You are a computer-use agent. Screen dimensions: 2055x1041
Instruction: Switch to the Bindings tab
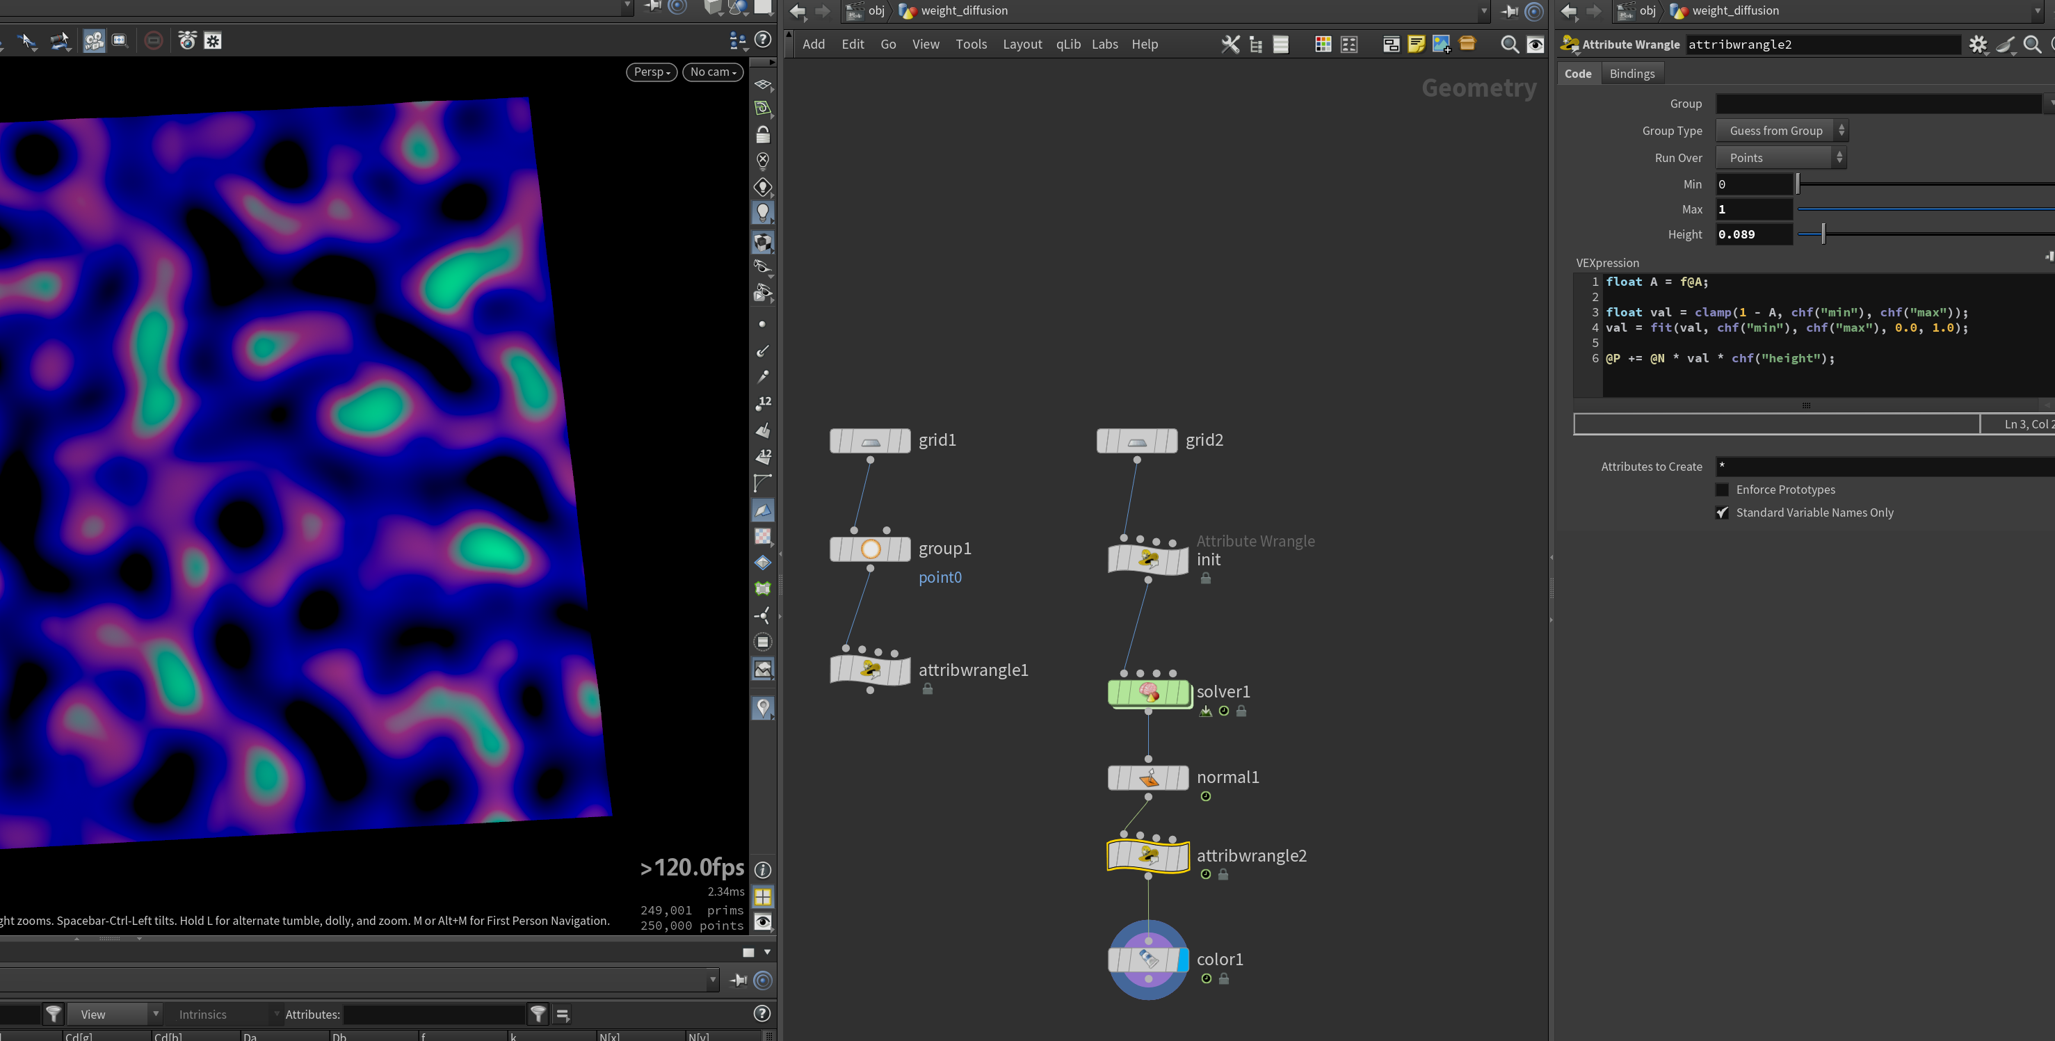[x=1632, y=74]
